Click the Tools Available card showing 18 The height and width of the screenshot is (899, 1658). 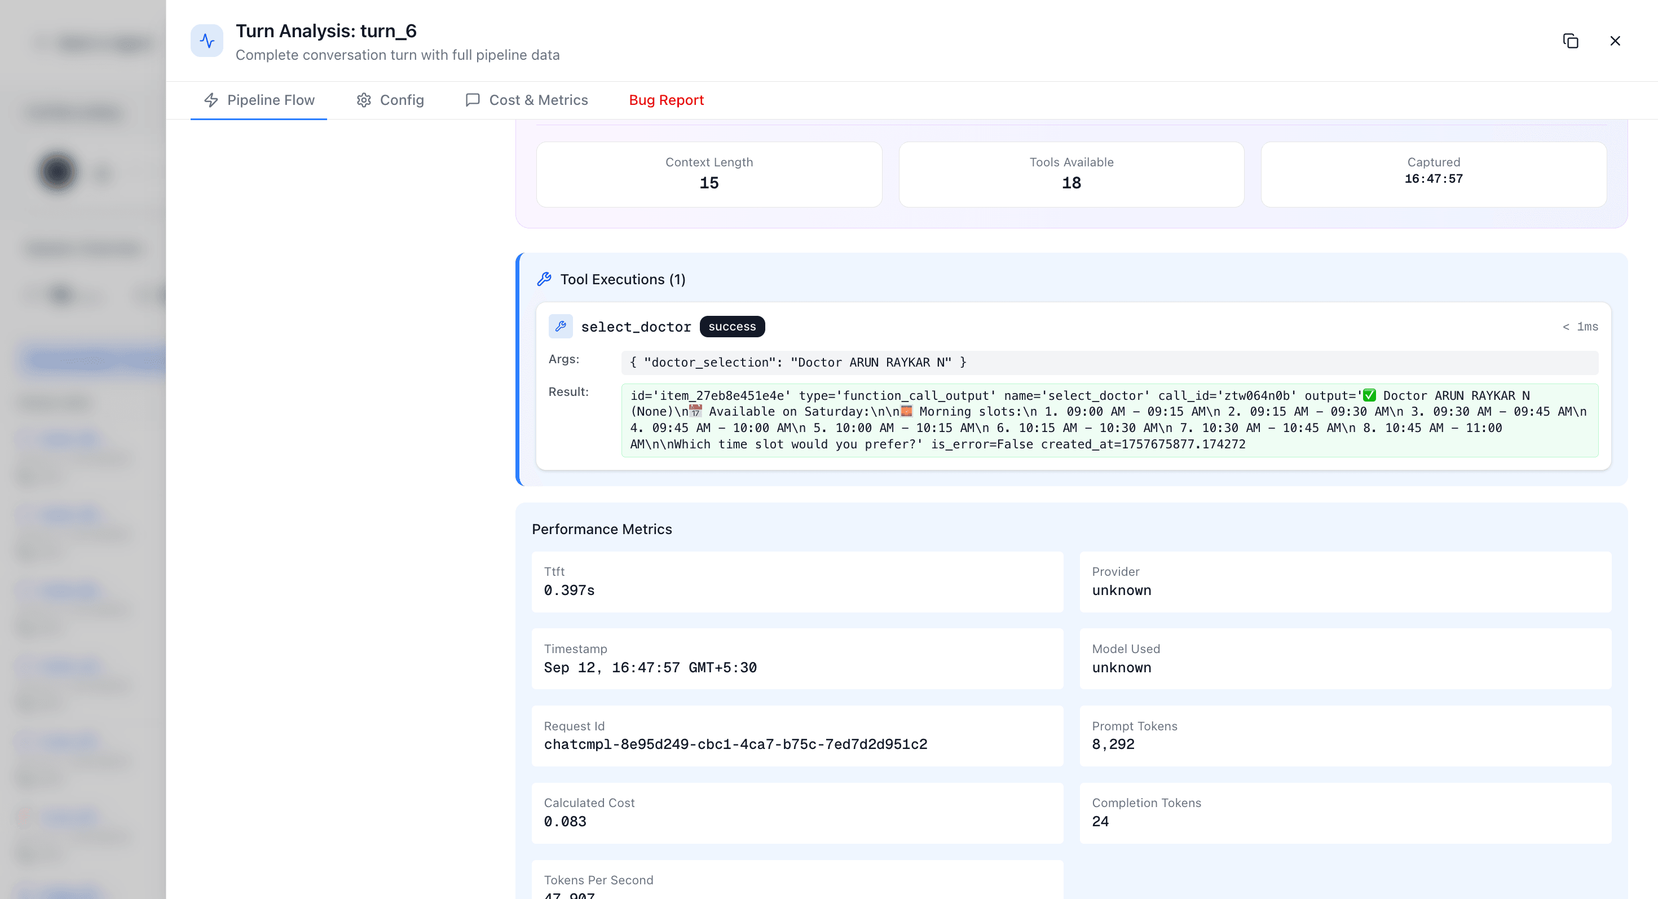(x=1071, y=174)
